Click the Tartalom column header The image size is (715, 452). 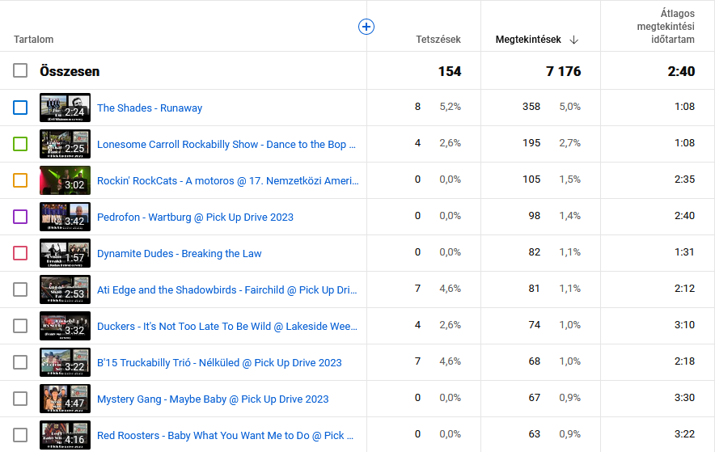[x=34, y=40]
